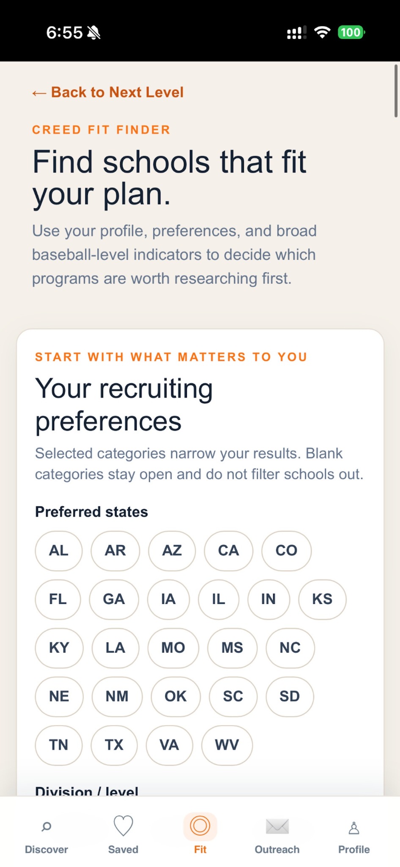
Task: Switch to the Saved tab label
Action: pyautogui.click(x=123, y=850)
